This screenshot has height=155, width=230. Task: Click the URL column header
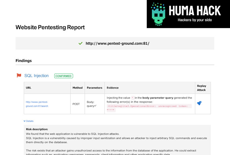pos(28,88)
